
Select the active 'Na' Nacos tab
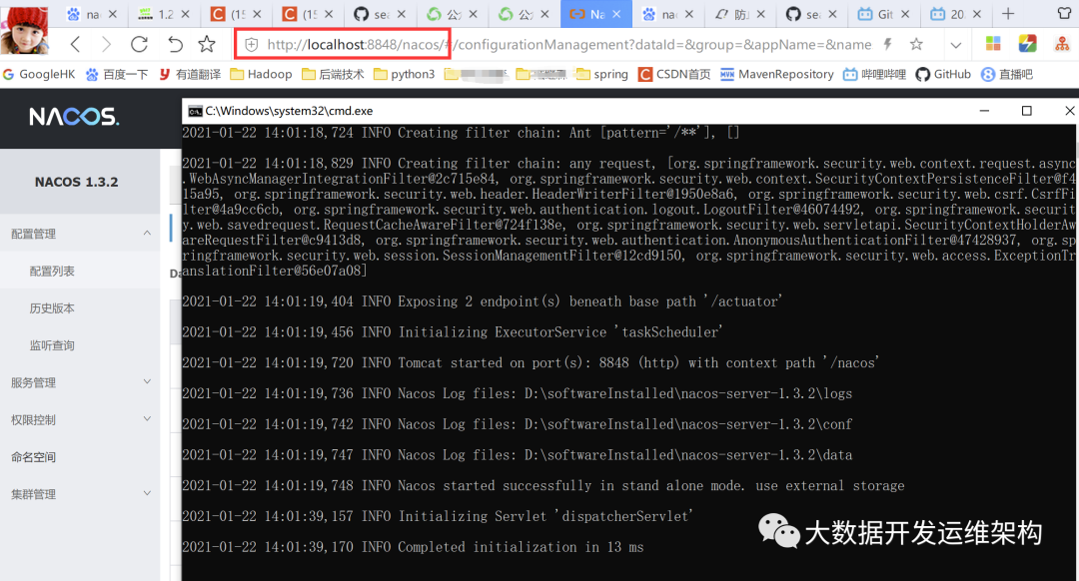pos(595,14)
